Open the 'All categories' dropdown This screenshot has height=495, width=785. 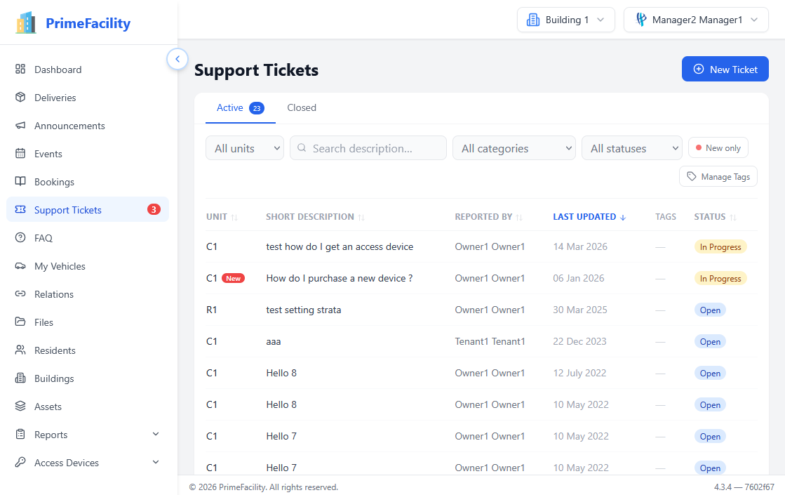tap(514, 148)
